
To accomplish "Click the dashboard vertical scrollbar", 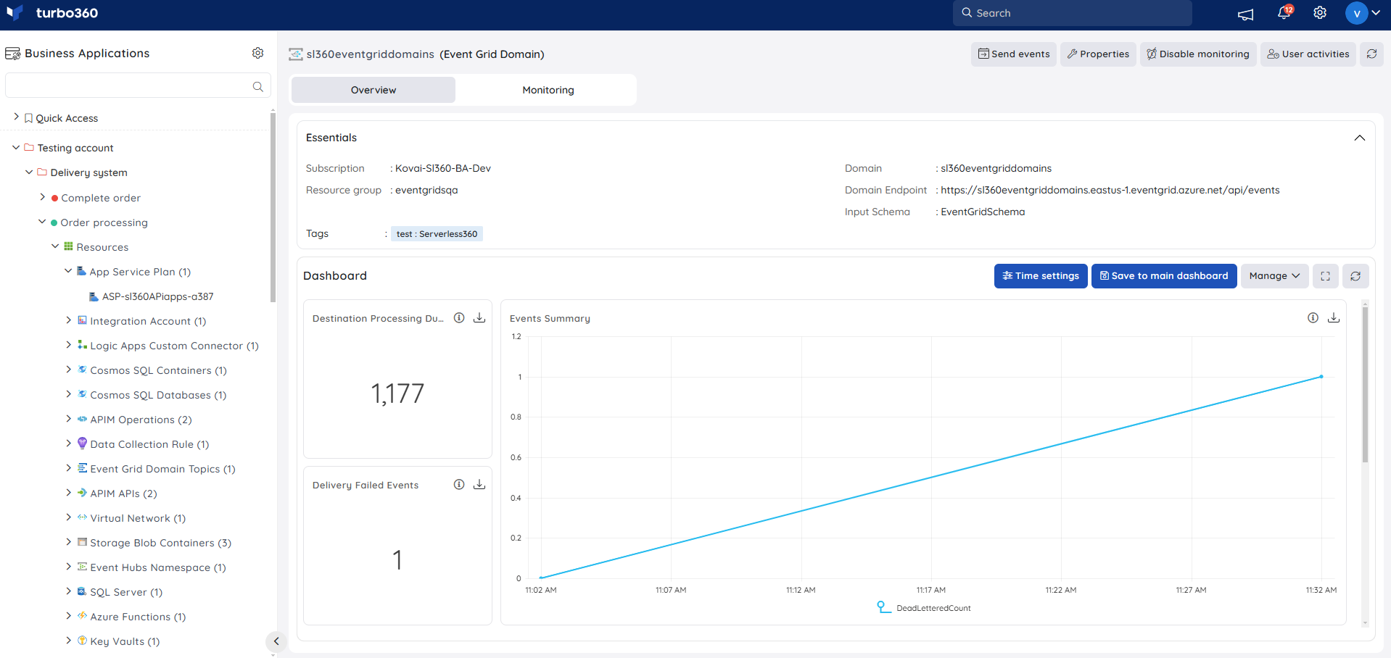I will click(x=1365, y=384).
